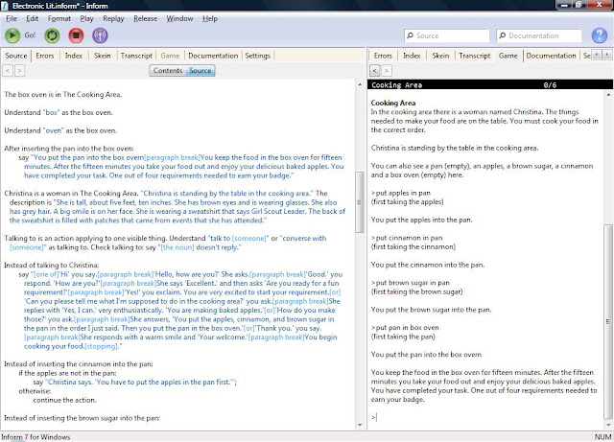The width and height of the screenshot is (614, 442).
Task: Click '>put apples in pan' game command
Action: point(401,193)
